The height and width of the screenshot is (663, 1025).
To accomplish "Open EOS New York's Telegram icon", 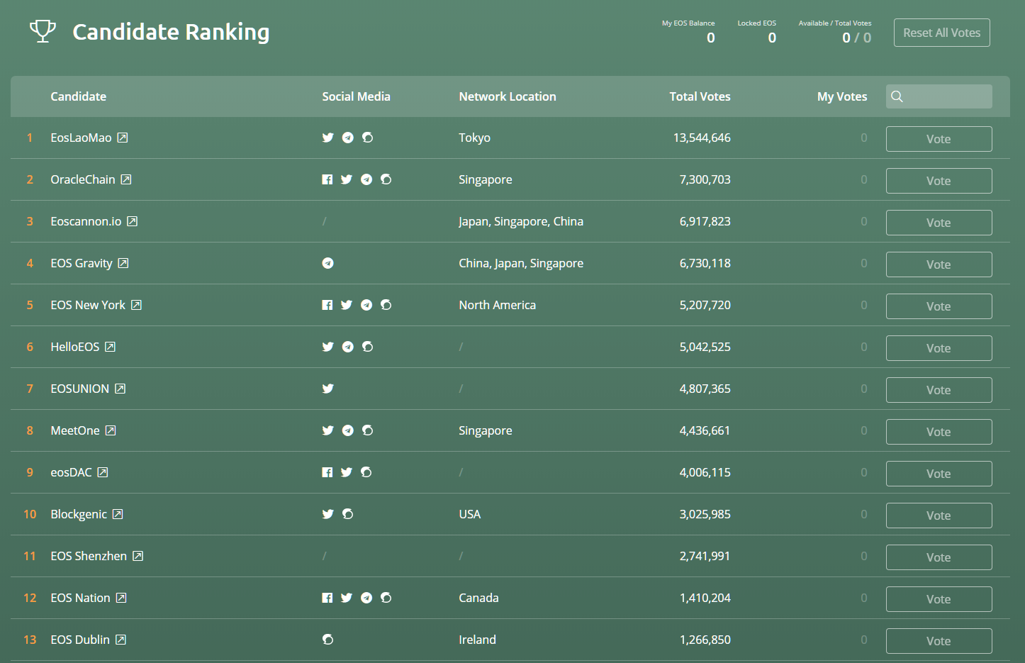I will point(366,305).
